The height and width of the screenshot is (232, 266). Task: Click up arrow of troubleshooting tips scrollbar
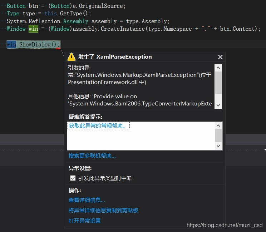pyautogui.click(x=218, y=126)
